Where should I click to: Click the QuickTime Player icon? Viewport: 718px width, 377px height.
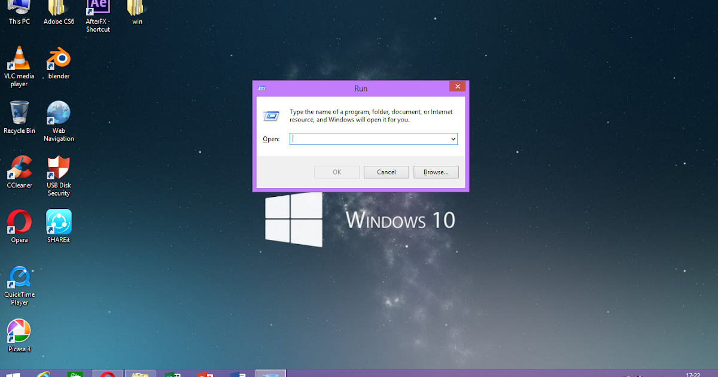(x=19, y=285)
